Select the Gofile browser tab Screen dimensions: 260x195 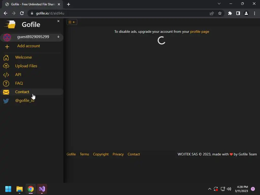(x=32, y=4)
